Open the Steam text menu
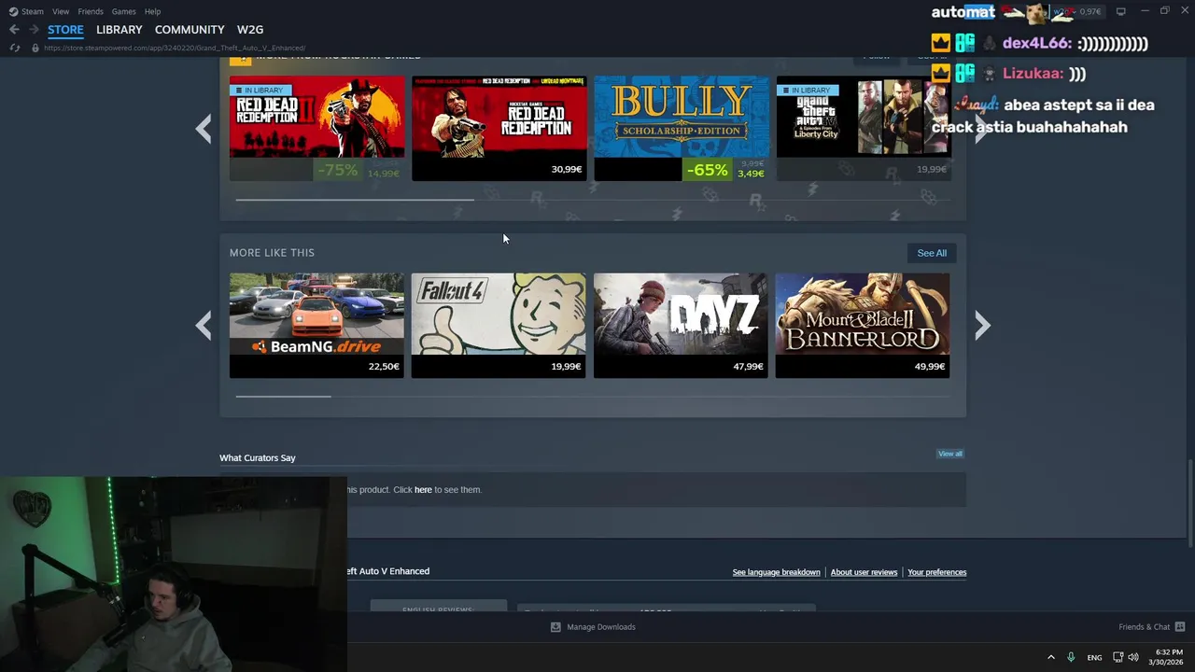Viewport: 1195px width, 672px height. 33,11
